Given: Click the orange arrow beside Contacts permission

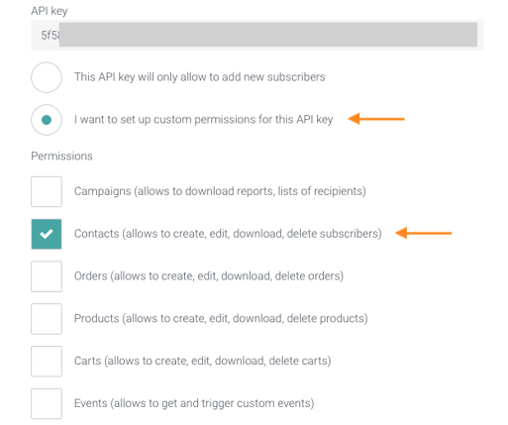Looking at the screenshot, I should [x=424, y=233].
